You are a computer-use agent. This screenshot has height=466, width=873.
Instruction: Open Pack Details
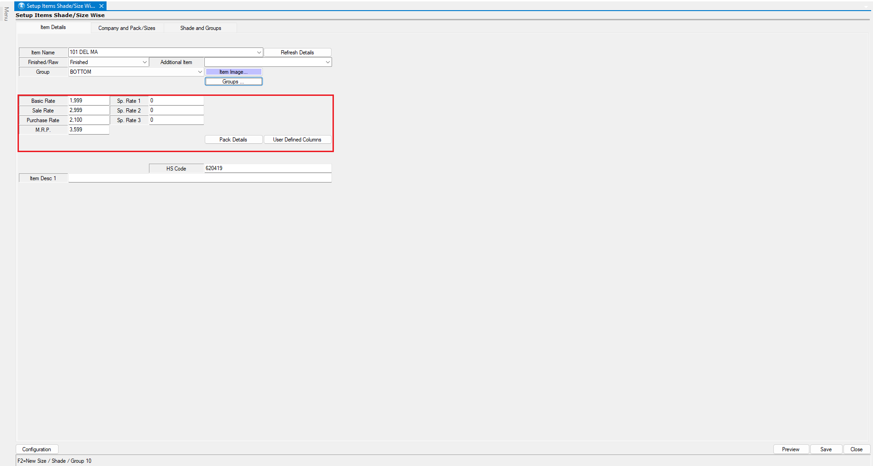(x=233, y=140)
